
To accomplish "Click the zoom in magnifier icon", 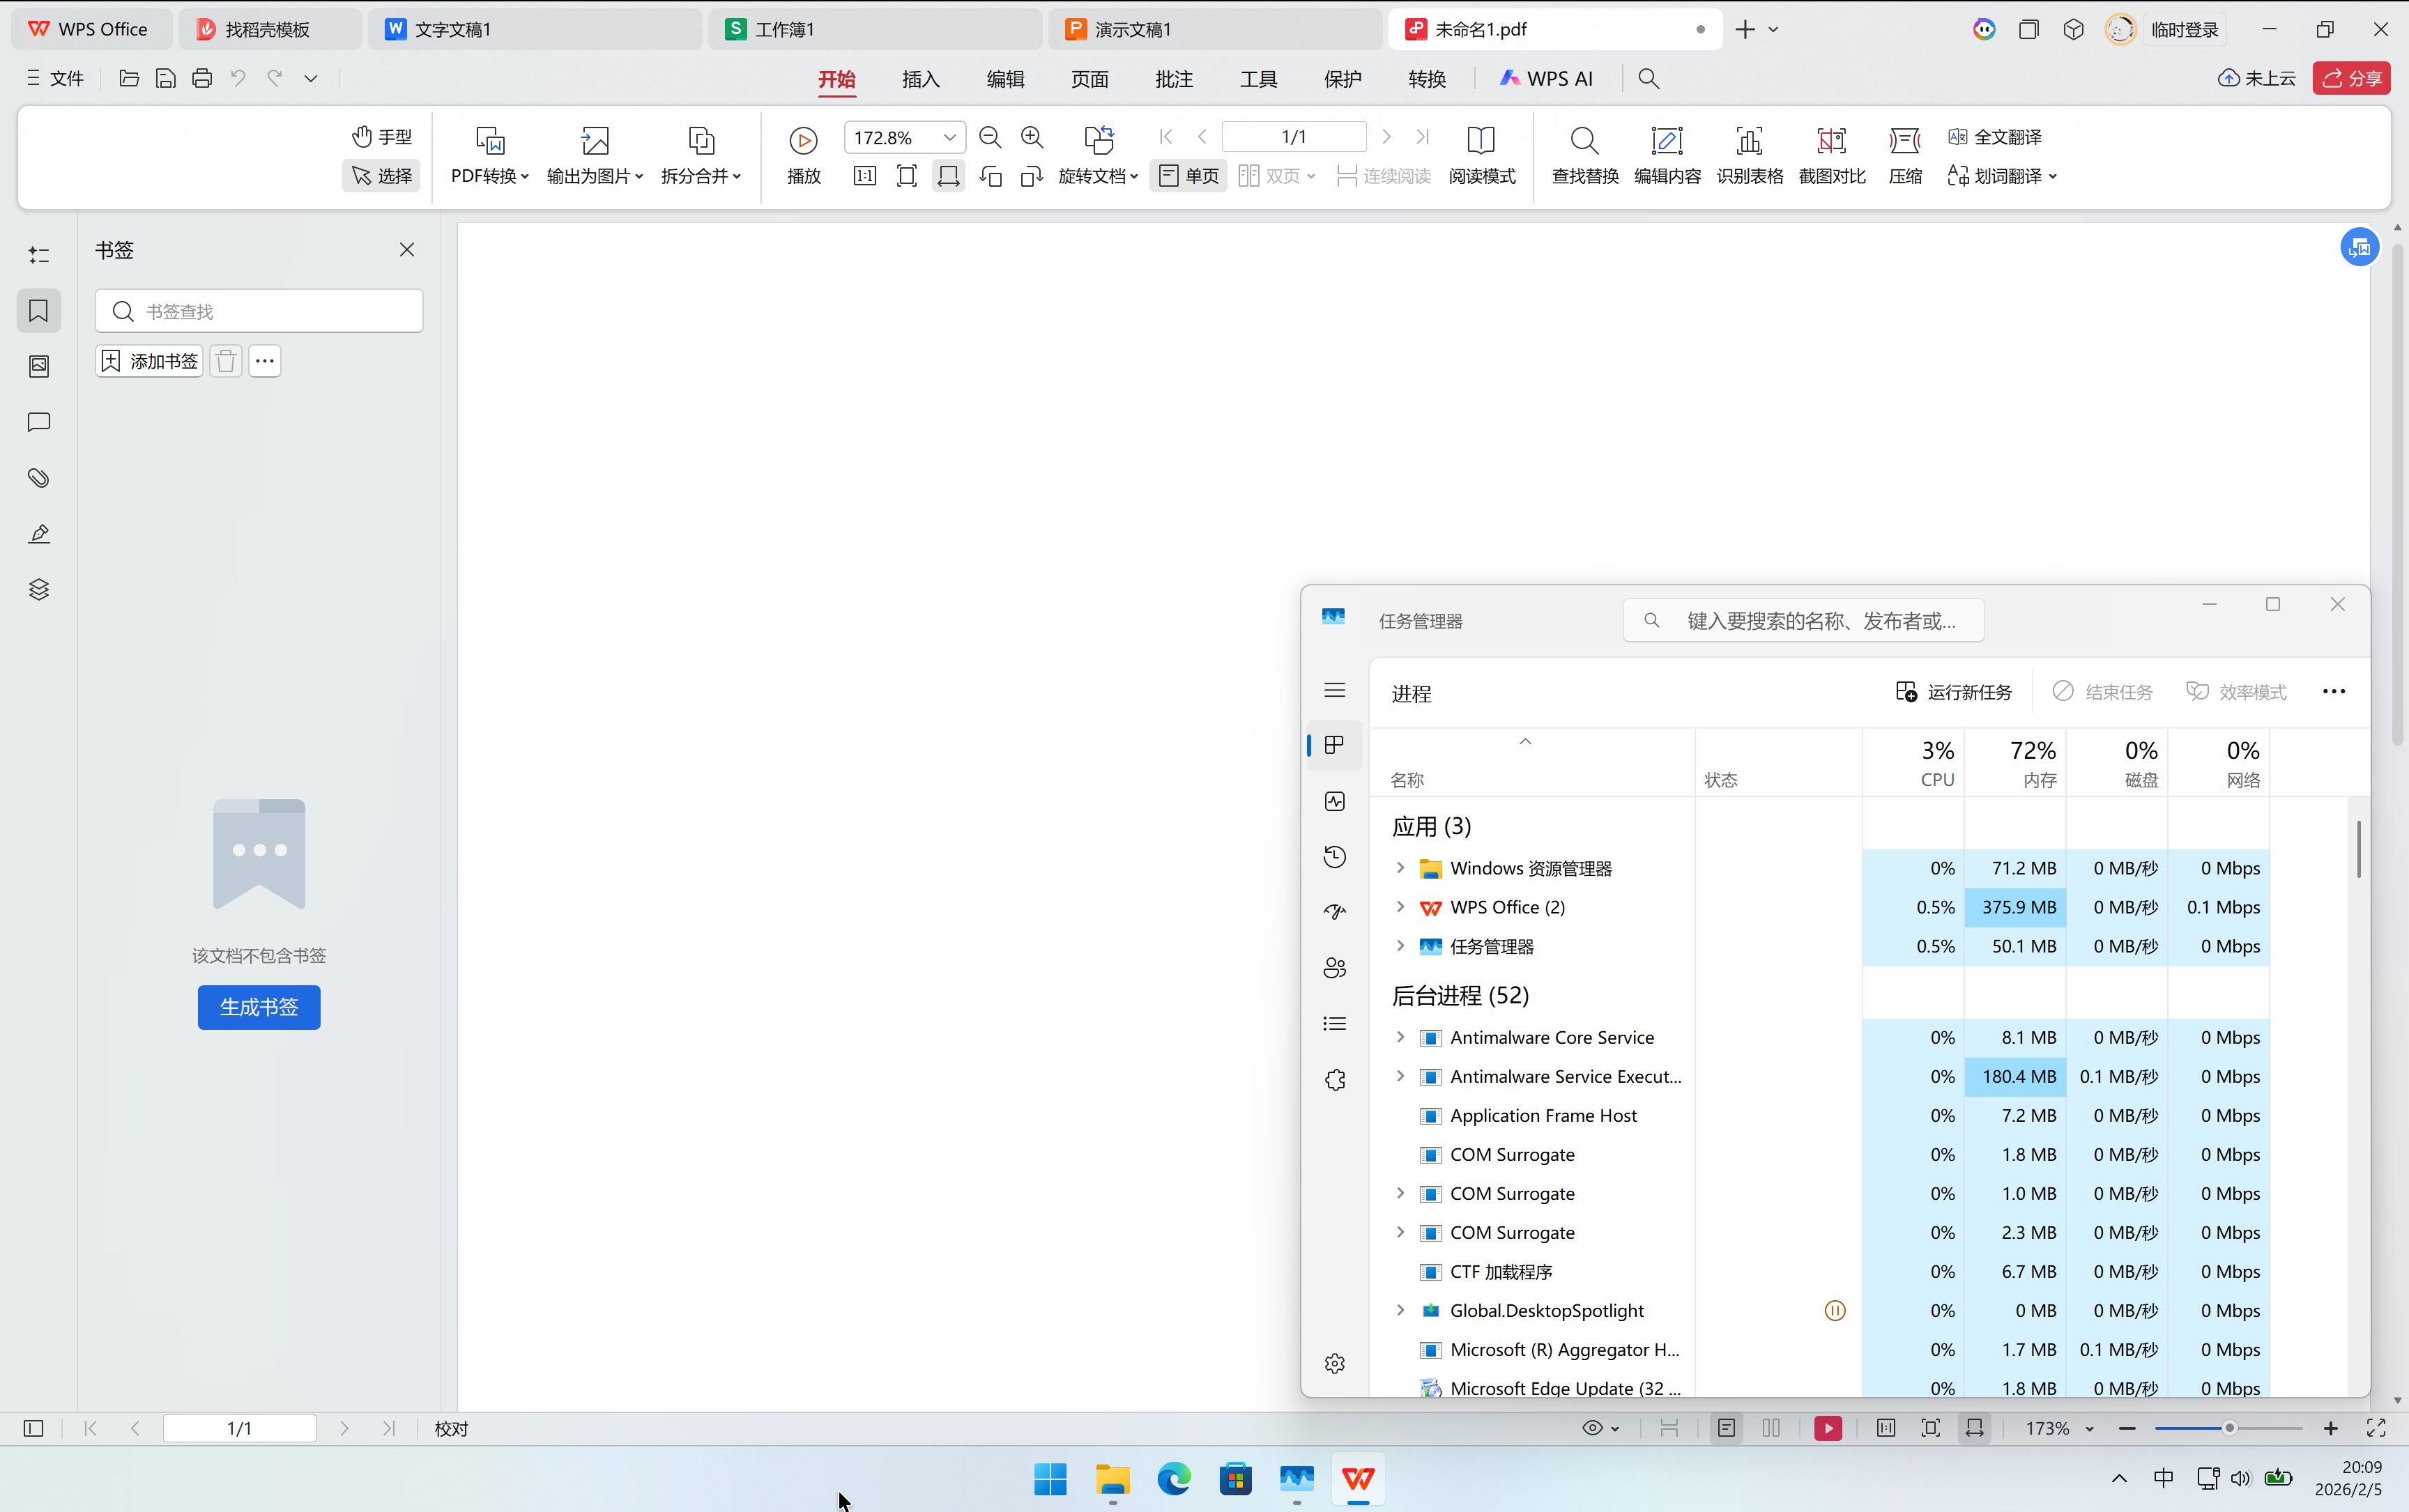I will (1032, 137).
